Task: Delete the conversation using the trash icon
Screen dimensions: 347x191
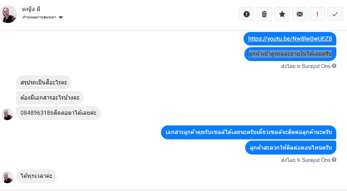Action: coord(264,14)
